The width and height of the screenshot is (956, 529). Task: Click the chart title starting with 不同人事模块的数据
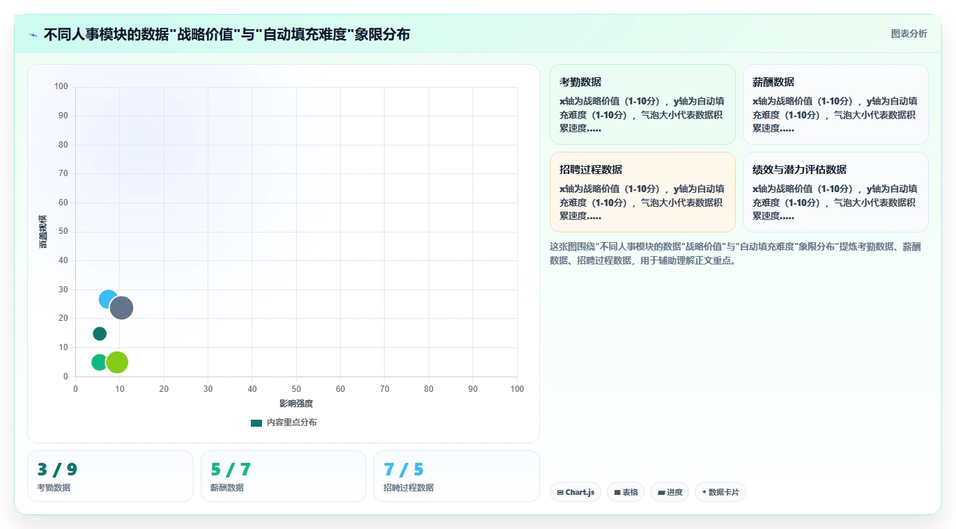(227, 34)
